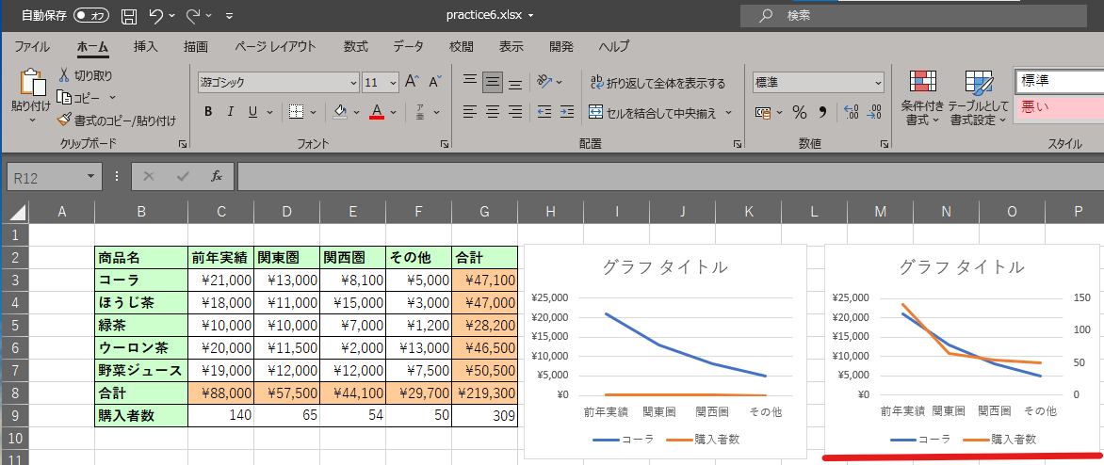This screenshot has width=1104, height=465.
Task: Toggle top vertical align
Action: pyautogui.click(x=470, y=82)
